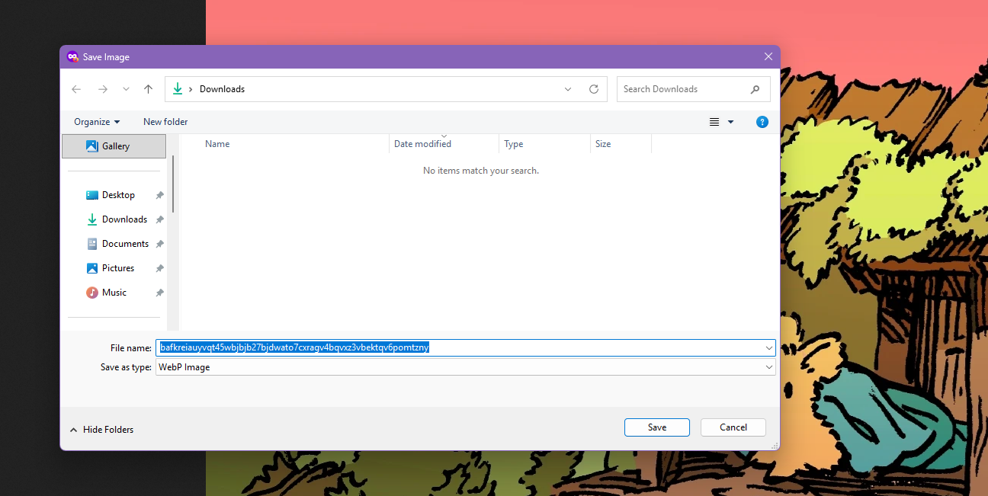Click pin icon beside Documents
This screenshot has height=496, width=988.
click(159, 245)
